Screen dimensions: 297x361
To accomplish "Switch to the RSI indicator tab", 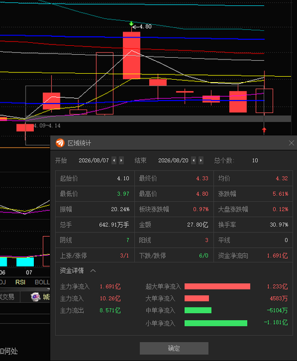I will [20, 282].
